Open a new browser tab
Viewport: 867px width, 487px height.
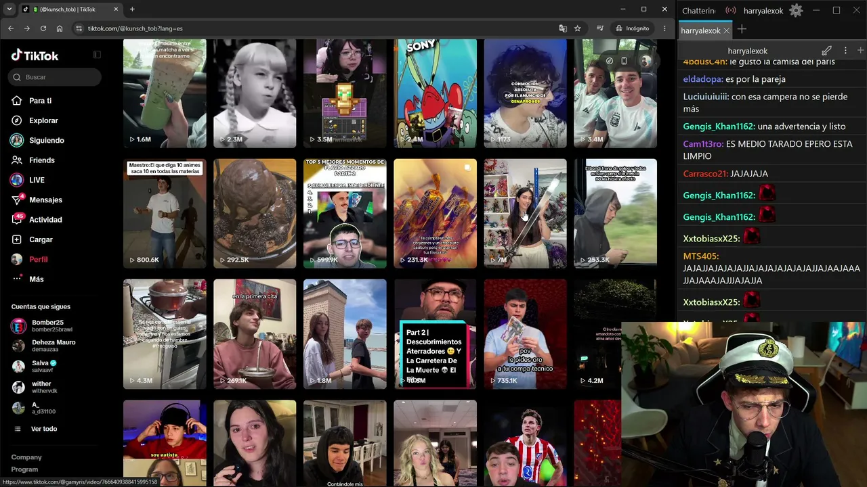click(132, 9)
